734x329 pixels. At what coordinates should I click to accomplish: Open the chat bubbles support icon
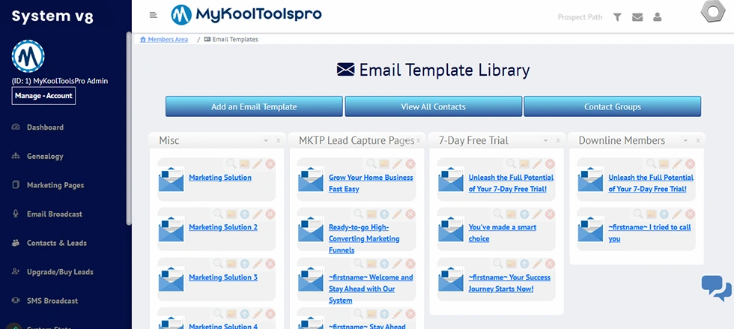coord(716,288)
